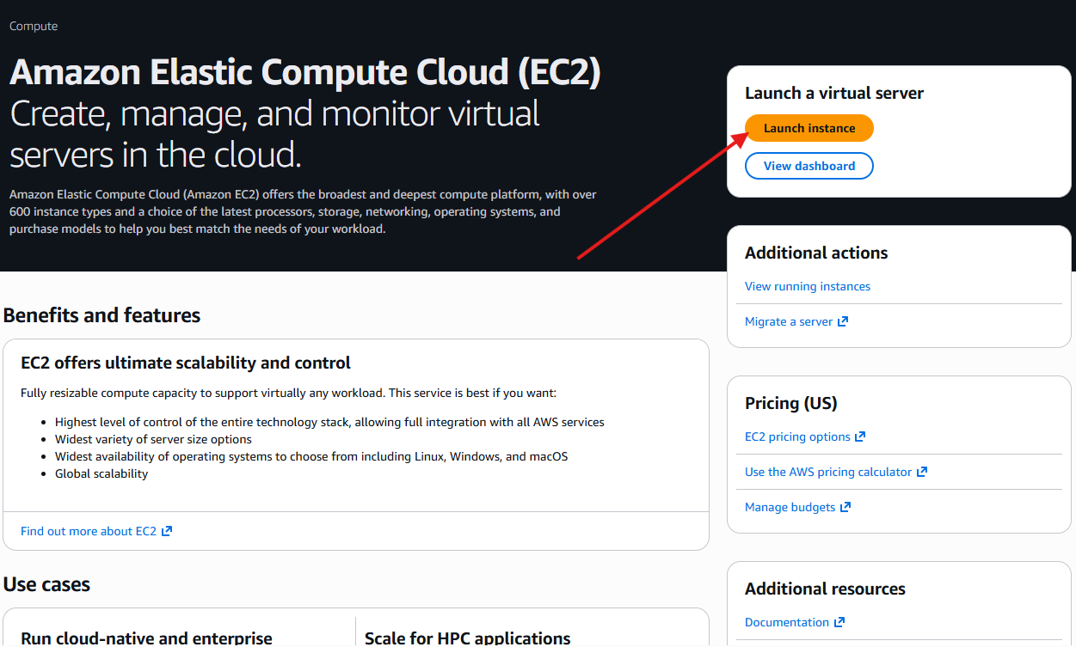Click EC2 offers ultimate scalability and control heading
The height and width of the screenshot is (647, 1076).
coord(186,363)
